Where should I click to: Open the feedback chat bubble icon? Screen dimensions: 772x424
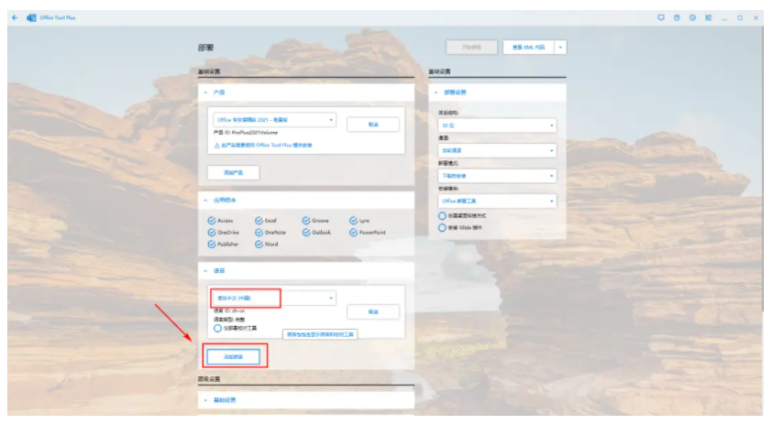coord(661,17)
